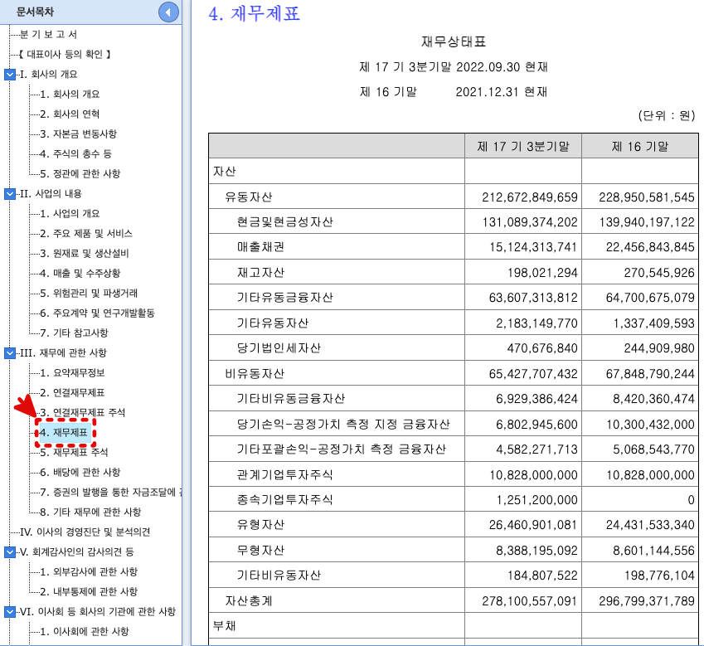704x646 pixels.
Task: Select I. 회사의 개요 heading
Action: pos(48,75)
